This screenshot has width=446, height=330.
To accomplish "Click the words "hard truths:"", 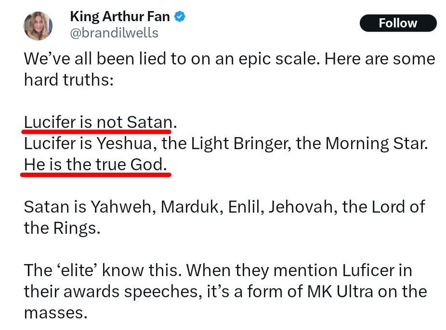I will click(x=69, y=80).
